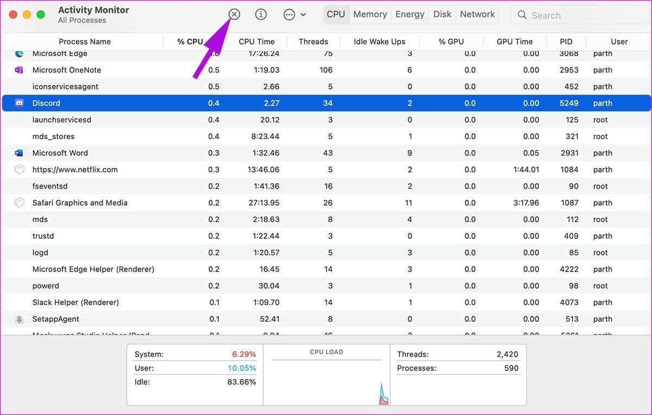The image size is (652, 415).
Task: Click the Microsoft OneNote app icon
Action: click(x=19, y=70)
